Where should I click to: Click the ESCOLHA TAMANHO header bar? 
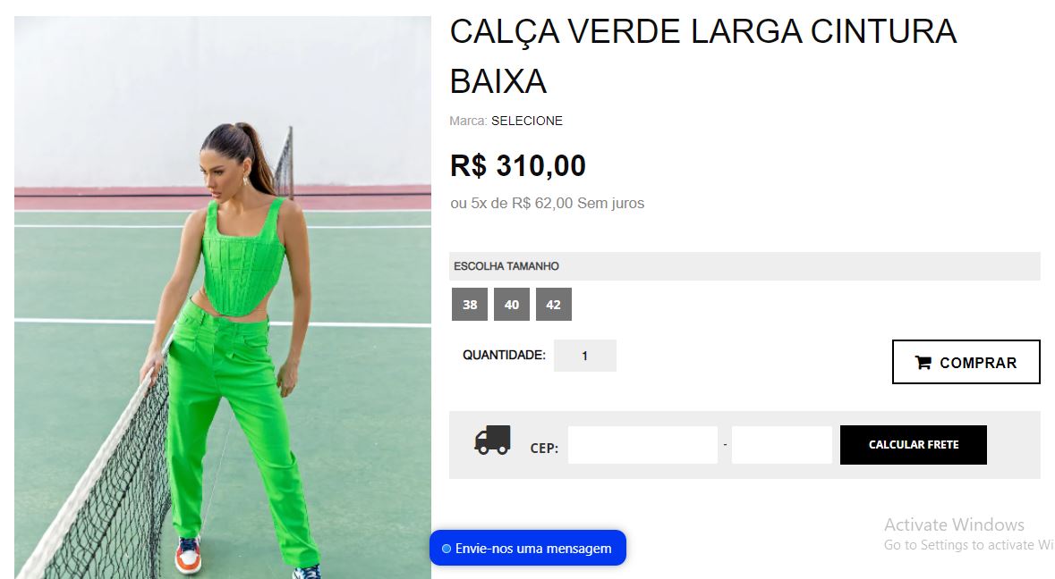coord(744,266)
